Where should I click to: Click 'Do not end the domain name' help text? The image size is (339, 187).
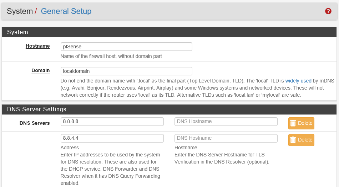pos(197,88)
